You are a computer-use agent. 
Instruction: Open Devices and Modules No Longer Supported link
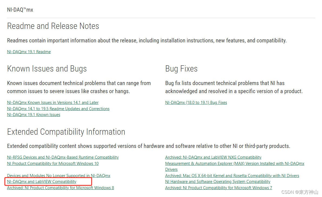click(58, 176)
